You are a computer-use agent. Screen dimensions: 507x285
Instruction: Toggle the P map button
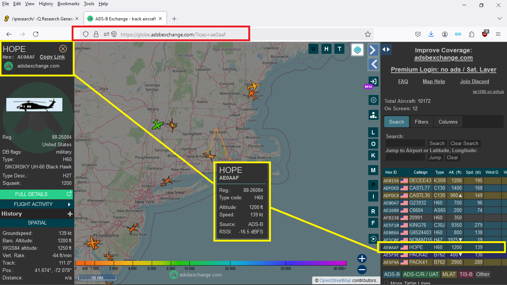(373, 185)
